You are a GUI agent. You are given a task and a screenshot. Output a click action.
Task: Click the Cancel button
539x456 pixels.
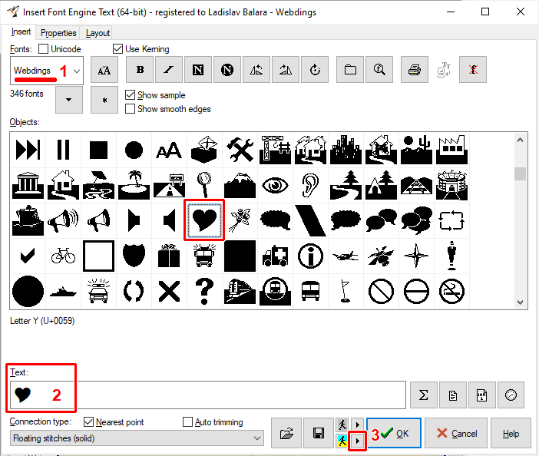click(456, 434)
